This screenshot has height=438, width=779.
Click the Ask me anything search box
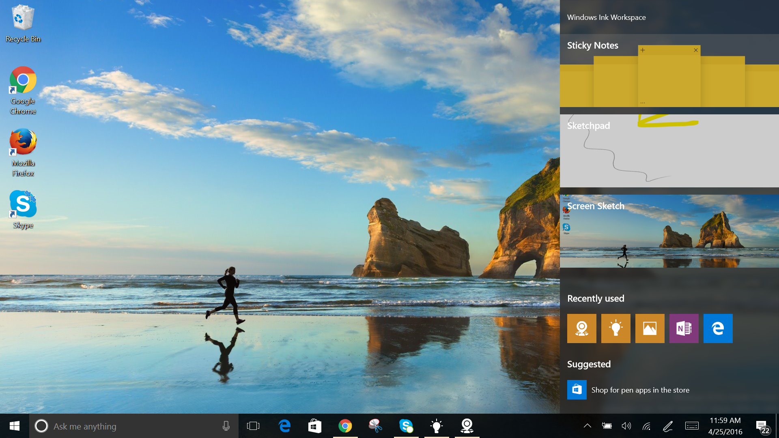pos(134,426)
